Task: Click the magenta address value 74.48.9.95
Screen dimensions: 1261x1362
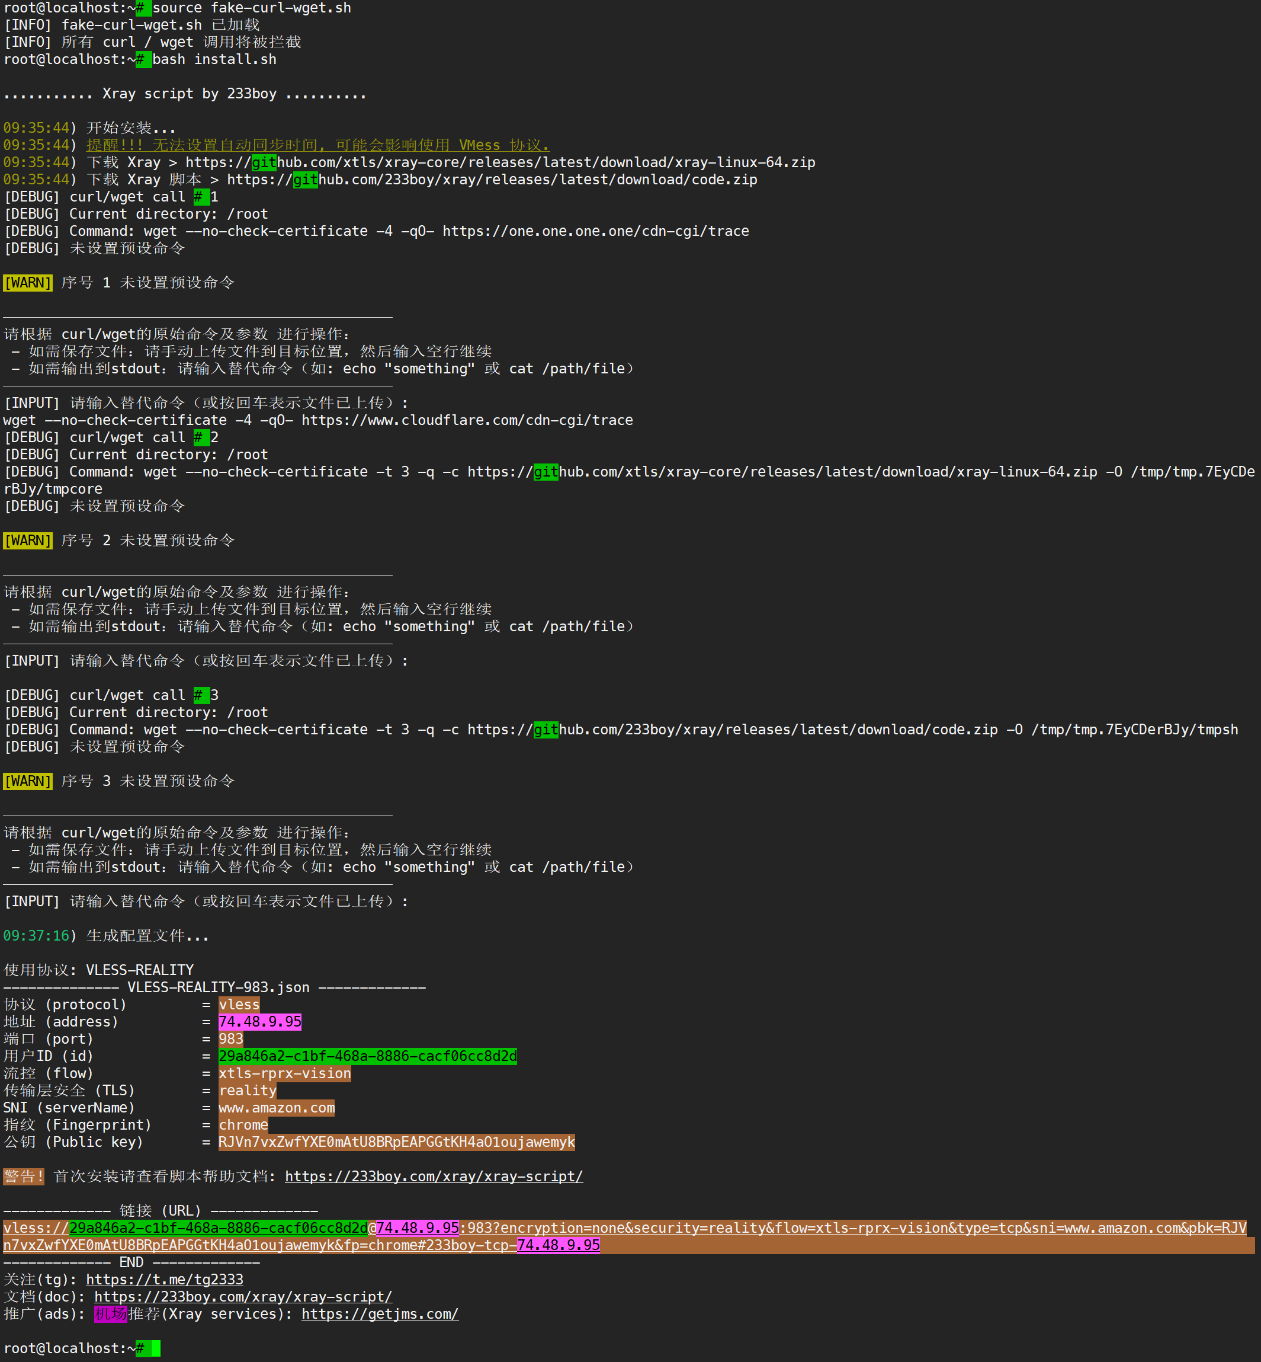Action: (x=259, y=1022)
